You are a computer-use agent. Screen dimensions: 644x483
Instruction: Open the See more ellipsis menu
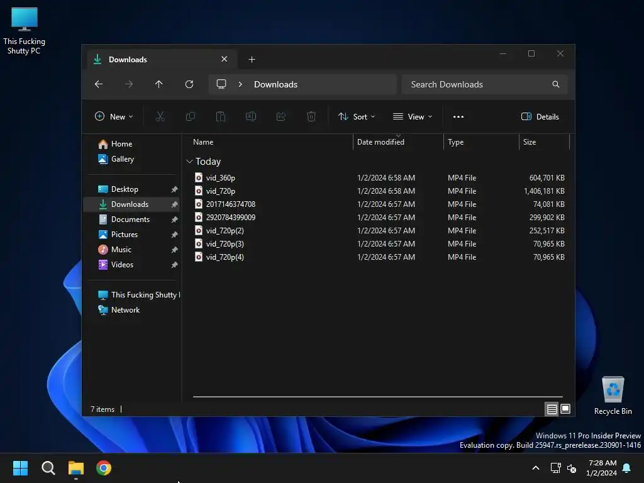tap(458, 116)
